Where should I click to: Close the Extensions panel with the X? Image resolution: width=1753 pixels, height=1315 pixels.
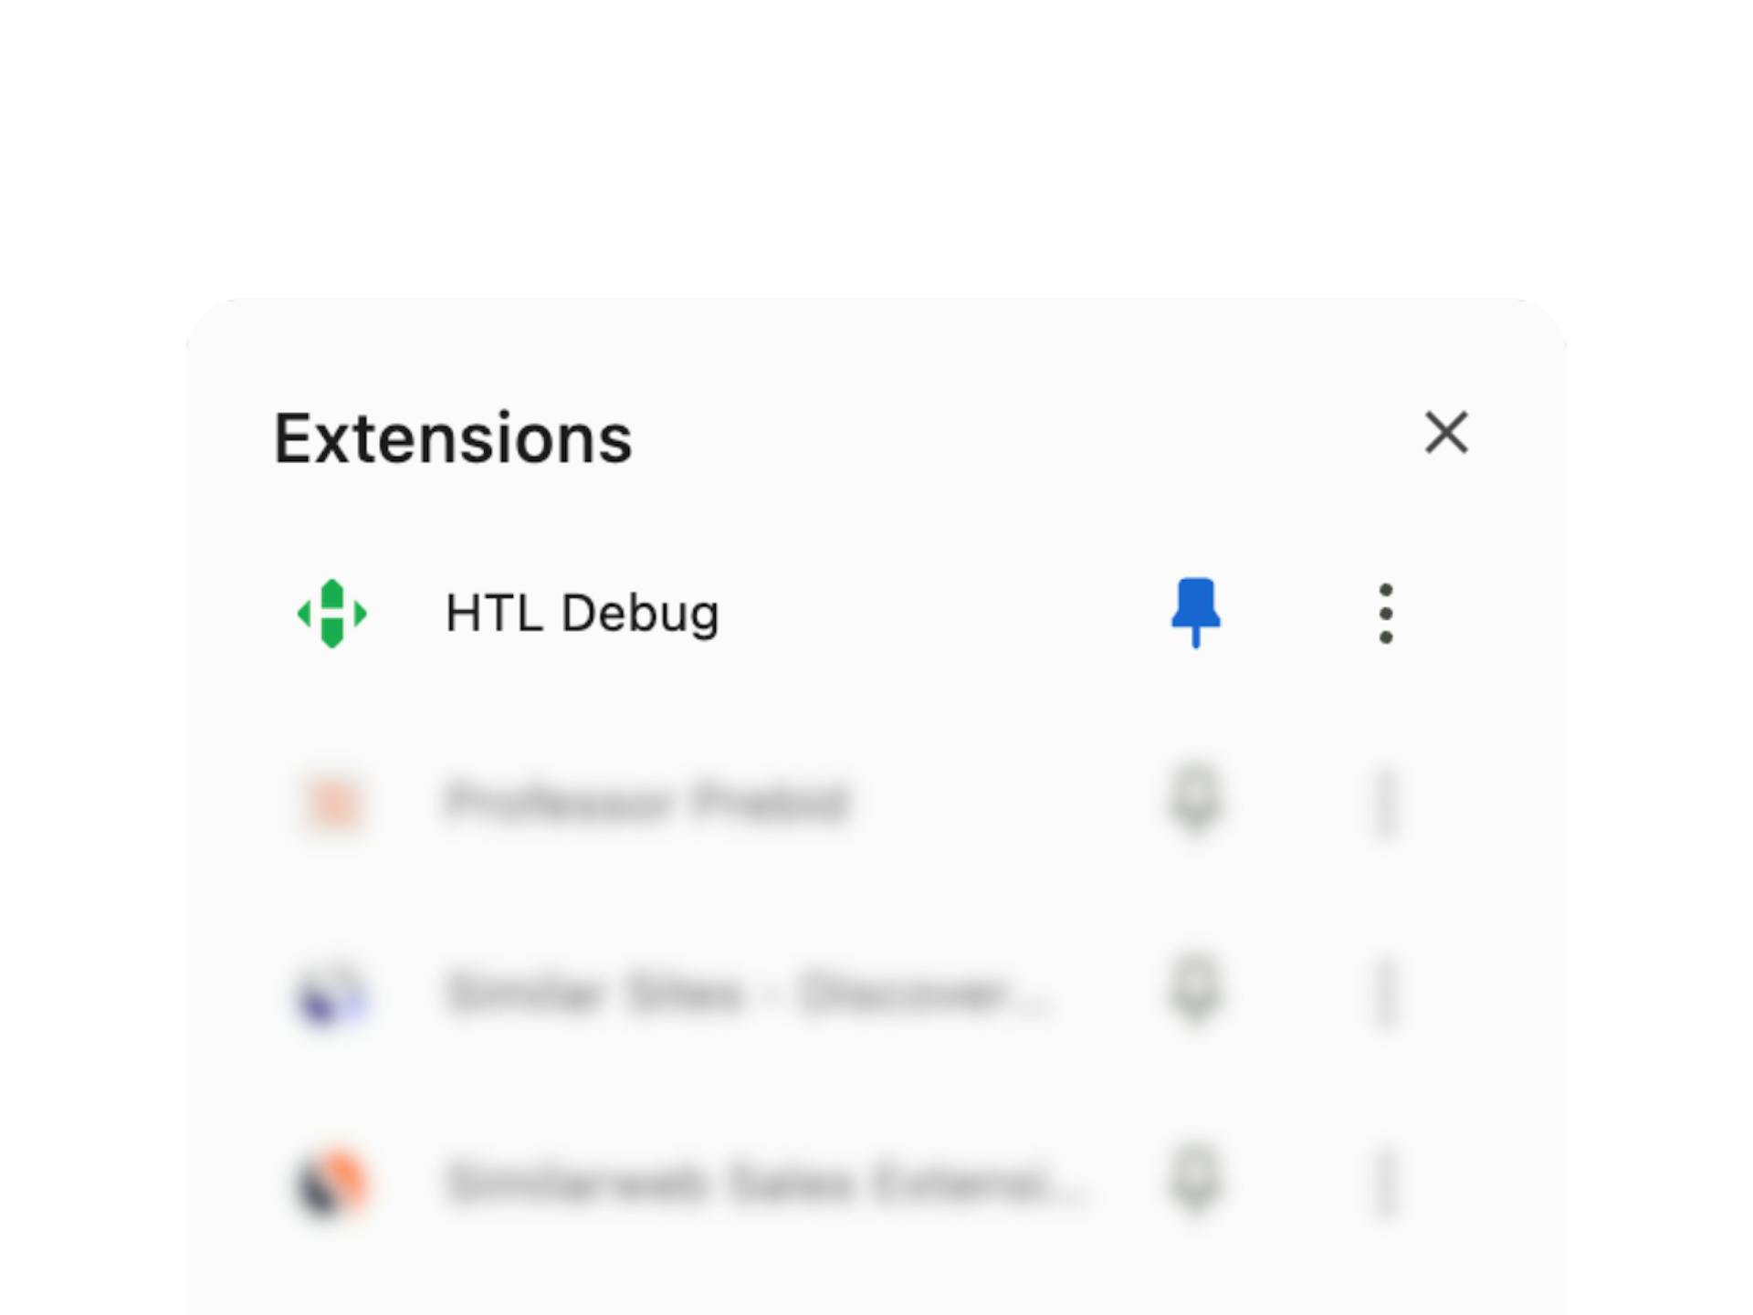click(1446, 432)
